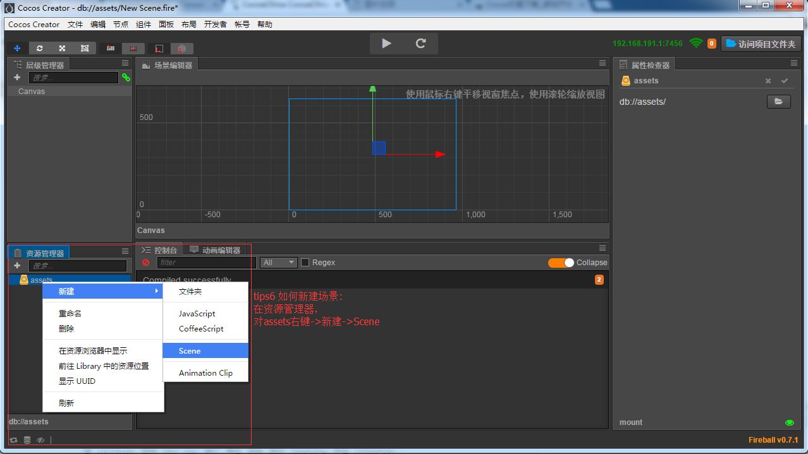Open the 编辑 menu
The image size is (808, 454).
[98, 25]
